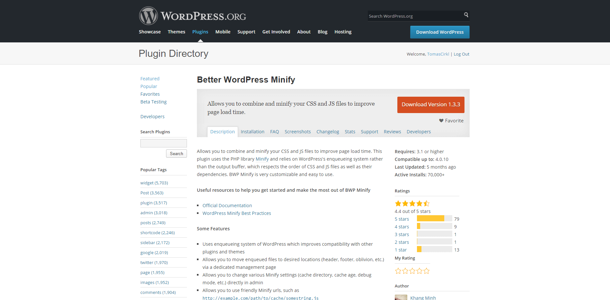Open the Minify PHP library link
Screen dimensions: 610x300
(262, 159)
